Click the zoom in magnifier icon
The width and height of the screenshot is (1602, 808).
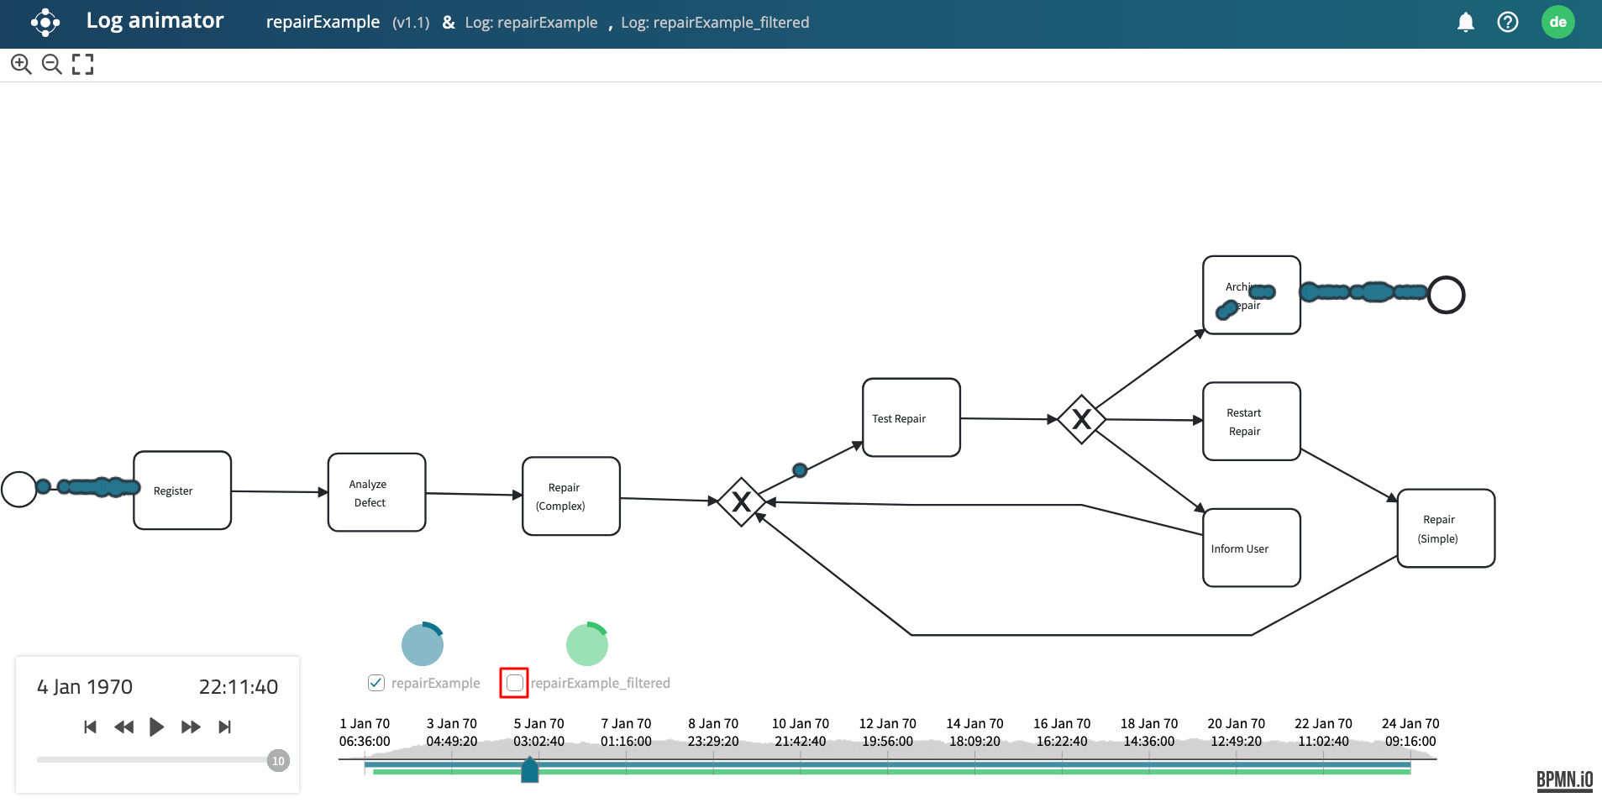click(x=21, y=65)
